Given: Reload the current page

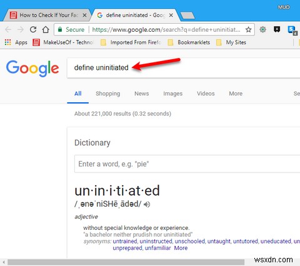Looking at the screenshot, I should click(x=33, y=30).
